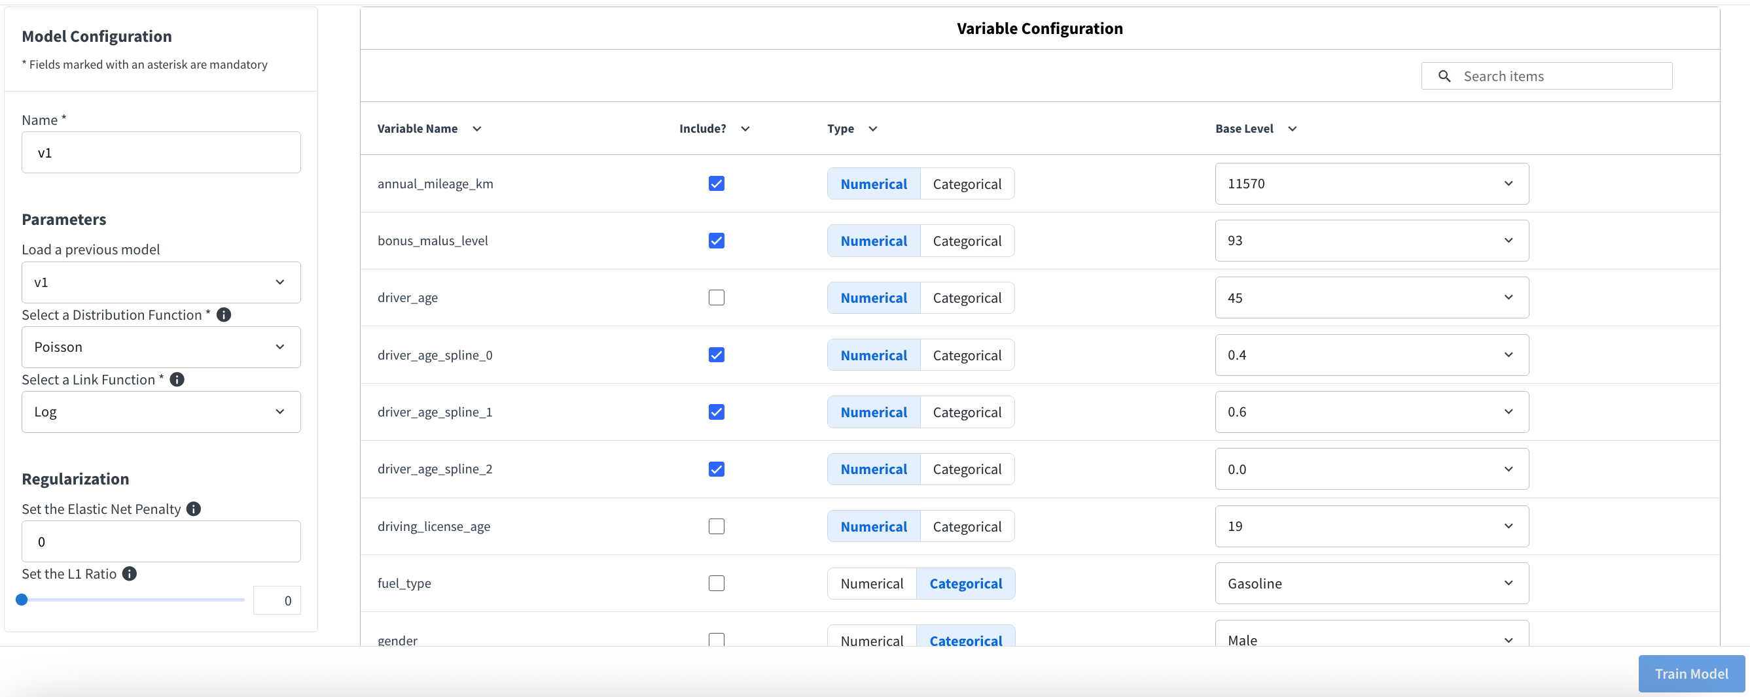This screenshot has width=1750, height=697.
Task: Open the Include? column sort chevron
Action: (745, 128)
